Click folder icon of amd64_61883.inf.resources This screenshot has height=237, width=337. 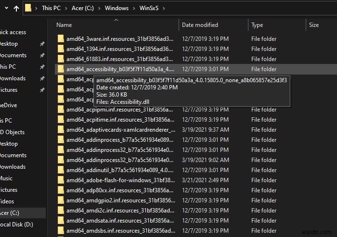(61, 59)
